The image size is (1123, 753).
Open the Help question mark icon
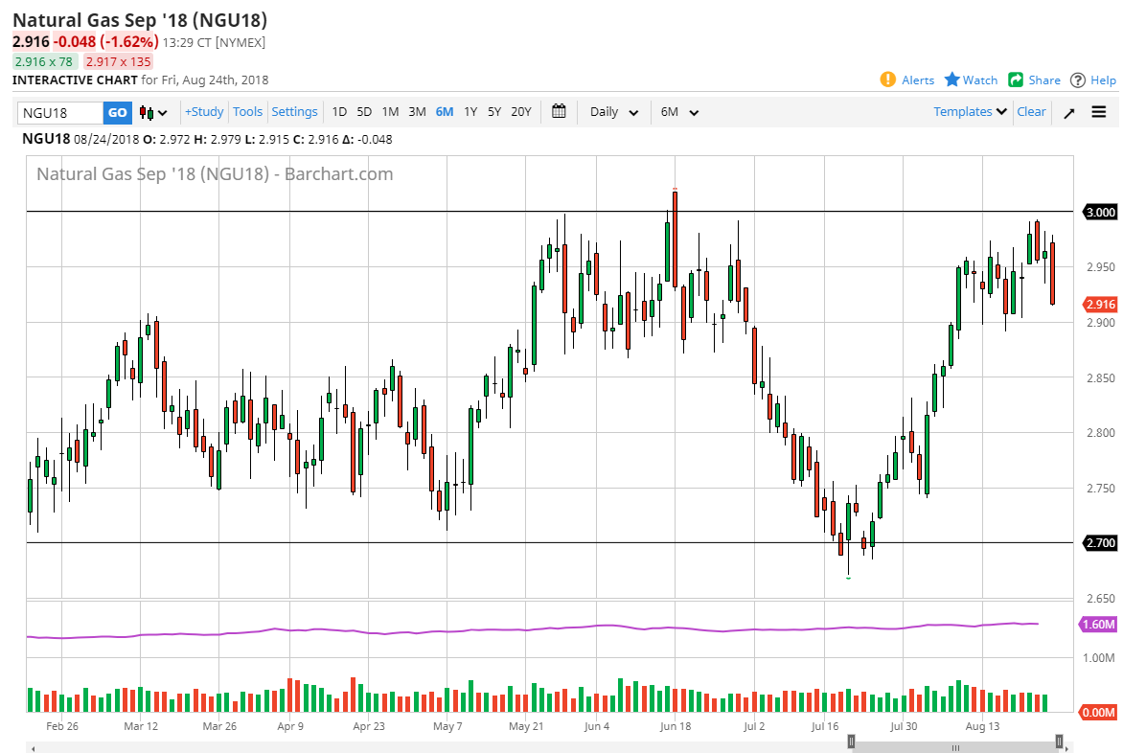coord(1078,80)
